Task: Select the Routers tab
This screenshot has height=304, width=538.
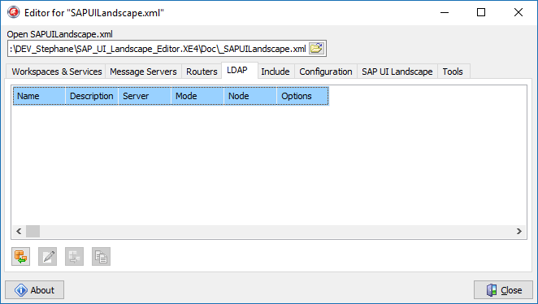Action: click(202, 72)
